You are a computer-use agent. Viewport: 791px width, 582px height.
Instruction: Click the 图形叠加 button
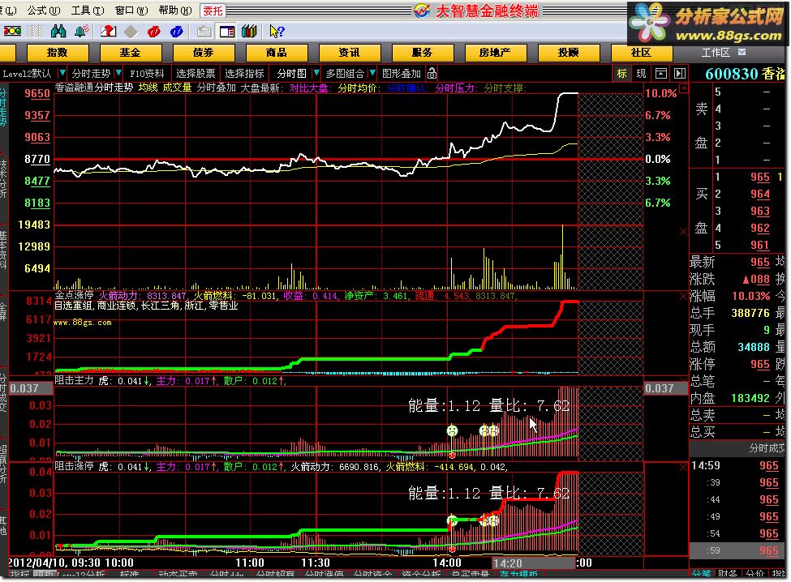[x=402, y=74]
